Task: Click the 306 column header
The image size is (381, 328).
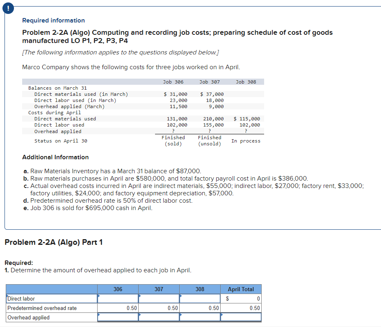Action: 118,289
